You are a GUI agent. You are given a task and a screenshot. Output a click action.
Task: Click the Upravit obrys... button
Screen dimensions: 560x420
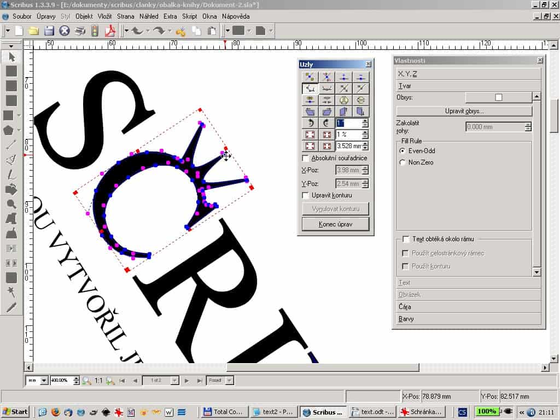pos(464,111)
